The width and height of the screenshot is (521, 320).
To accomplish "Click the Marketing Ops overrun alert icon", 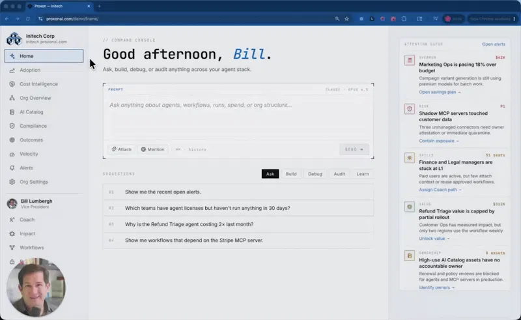I will pyautogui.click(x=410, y=60).
